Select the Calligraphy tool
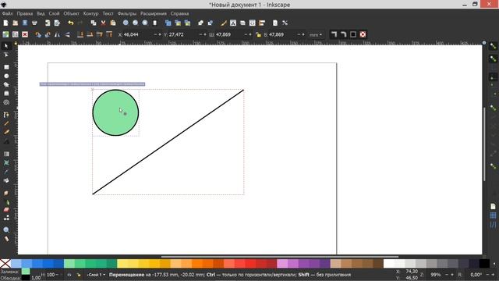The height and width of the screenshot is (281, 499). [6, 132]
